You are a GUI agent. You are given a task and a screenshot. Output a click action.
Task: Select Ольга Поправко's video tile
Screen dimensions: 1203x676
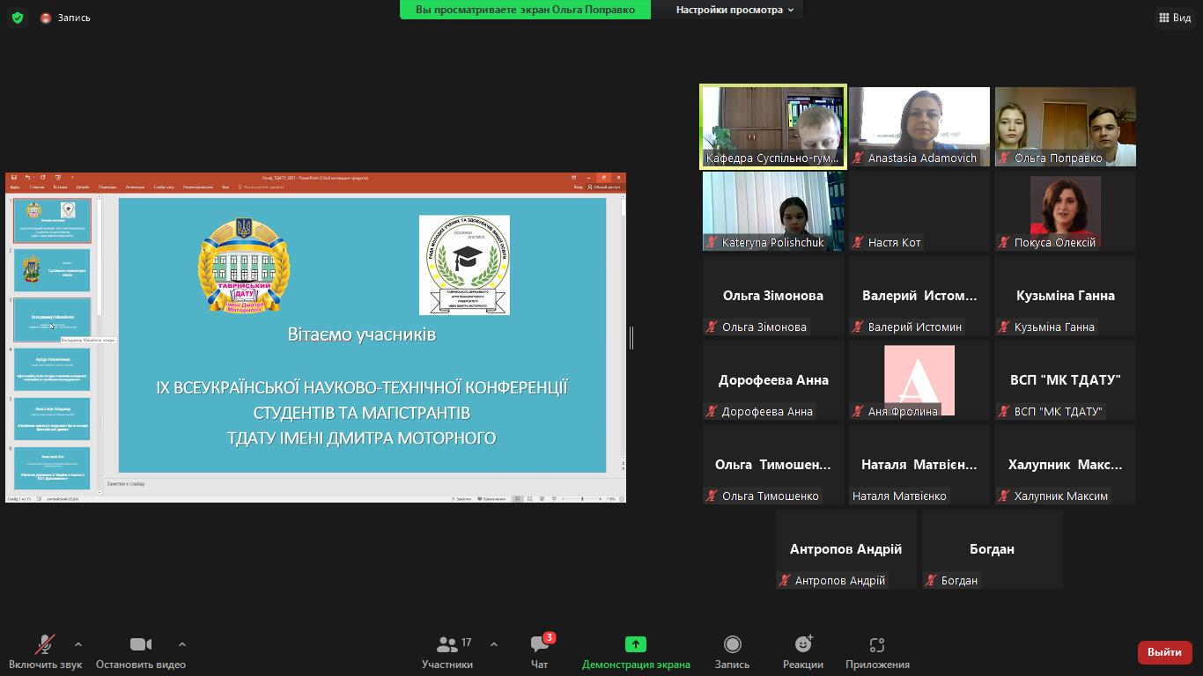point(1066,127)
